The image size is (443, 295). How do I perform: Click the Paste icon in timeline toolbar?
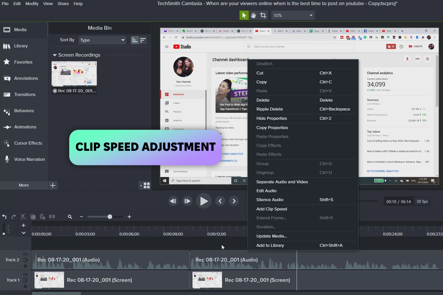[x=42, y=216]
